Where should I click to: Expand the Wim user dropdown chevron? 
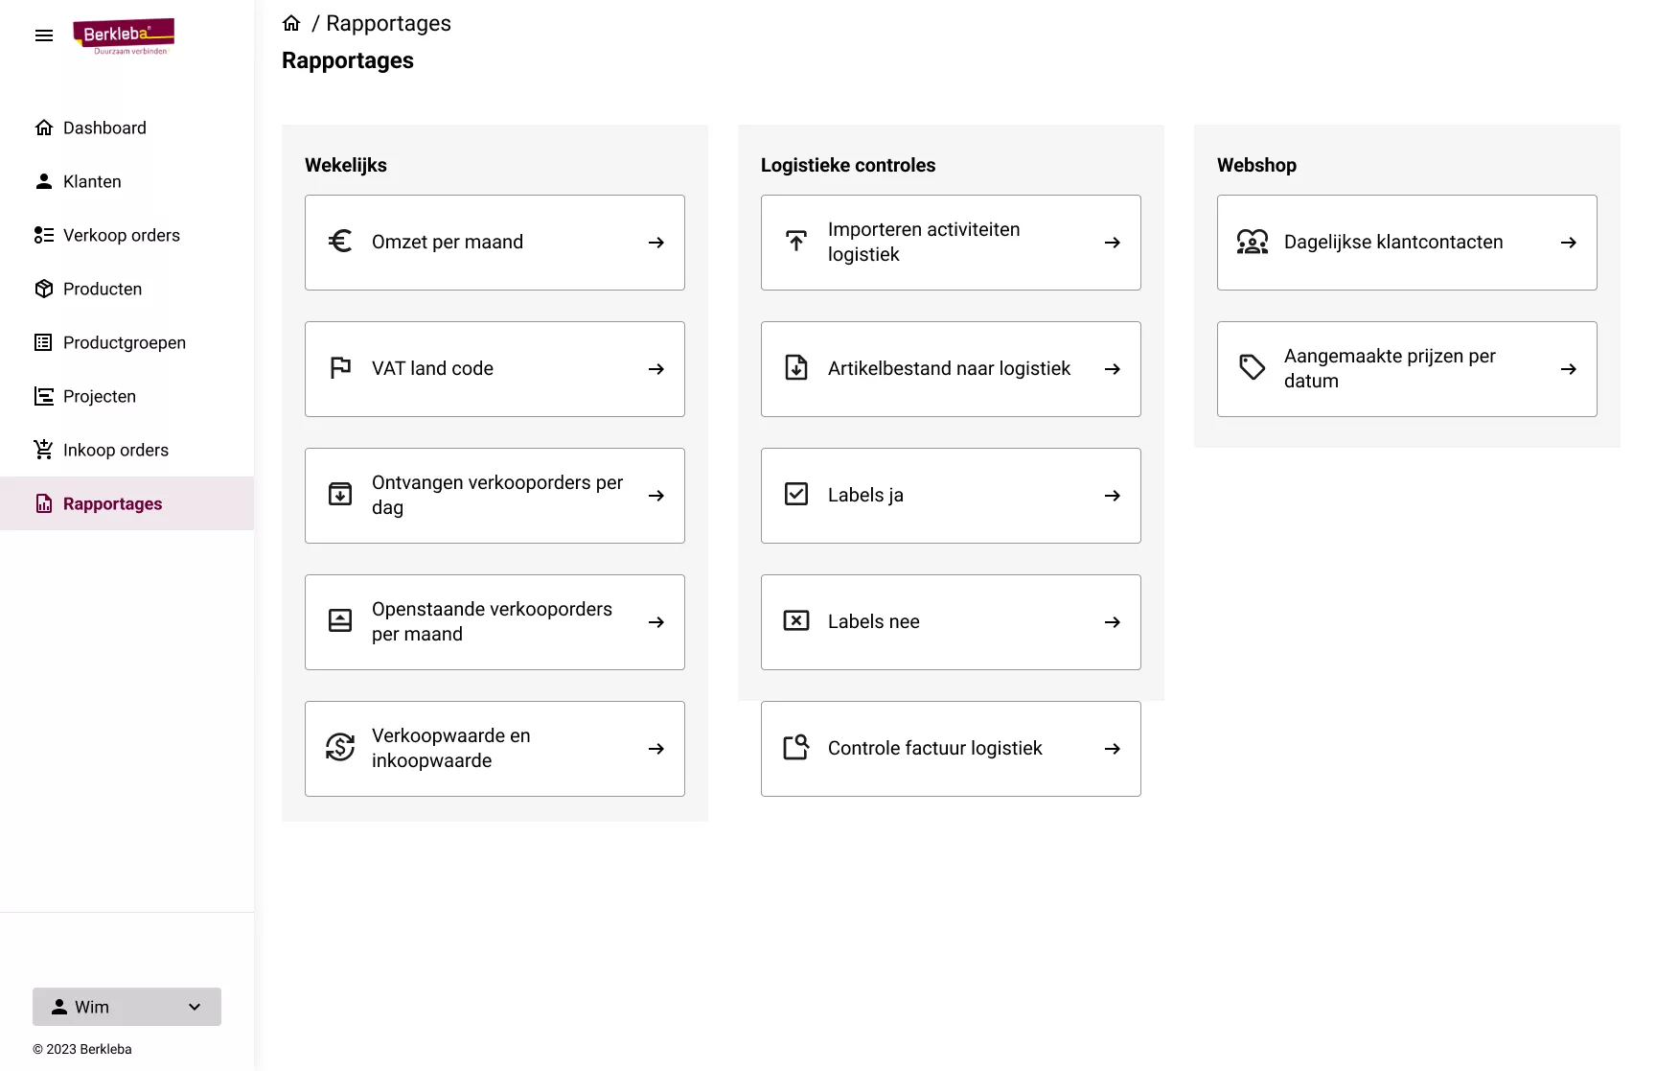(195, 1007)
